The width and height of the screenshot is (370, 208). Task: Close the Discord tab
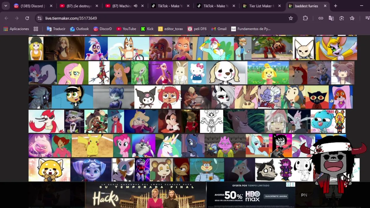point(51,6)
